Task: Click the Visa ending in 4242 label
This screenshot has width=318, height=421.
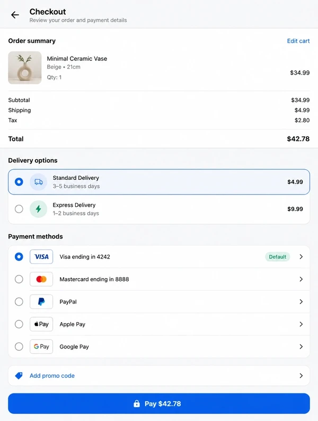Action: point(85,257)
